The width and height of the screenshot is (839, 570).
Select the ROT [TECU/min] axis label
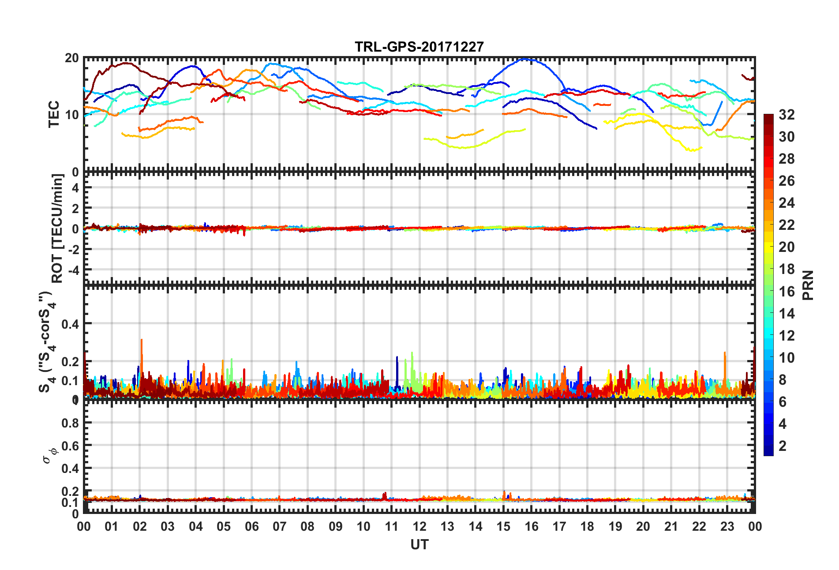pos(57,229)
